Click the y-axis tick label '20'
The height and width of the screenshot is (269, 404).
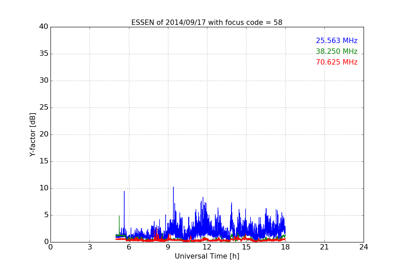pyautogui.click(x=44, y=134)
